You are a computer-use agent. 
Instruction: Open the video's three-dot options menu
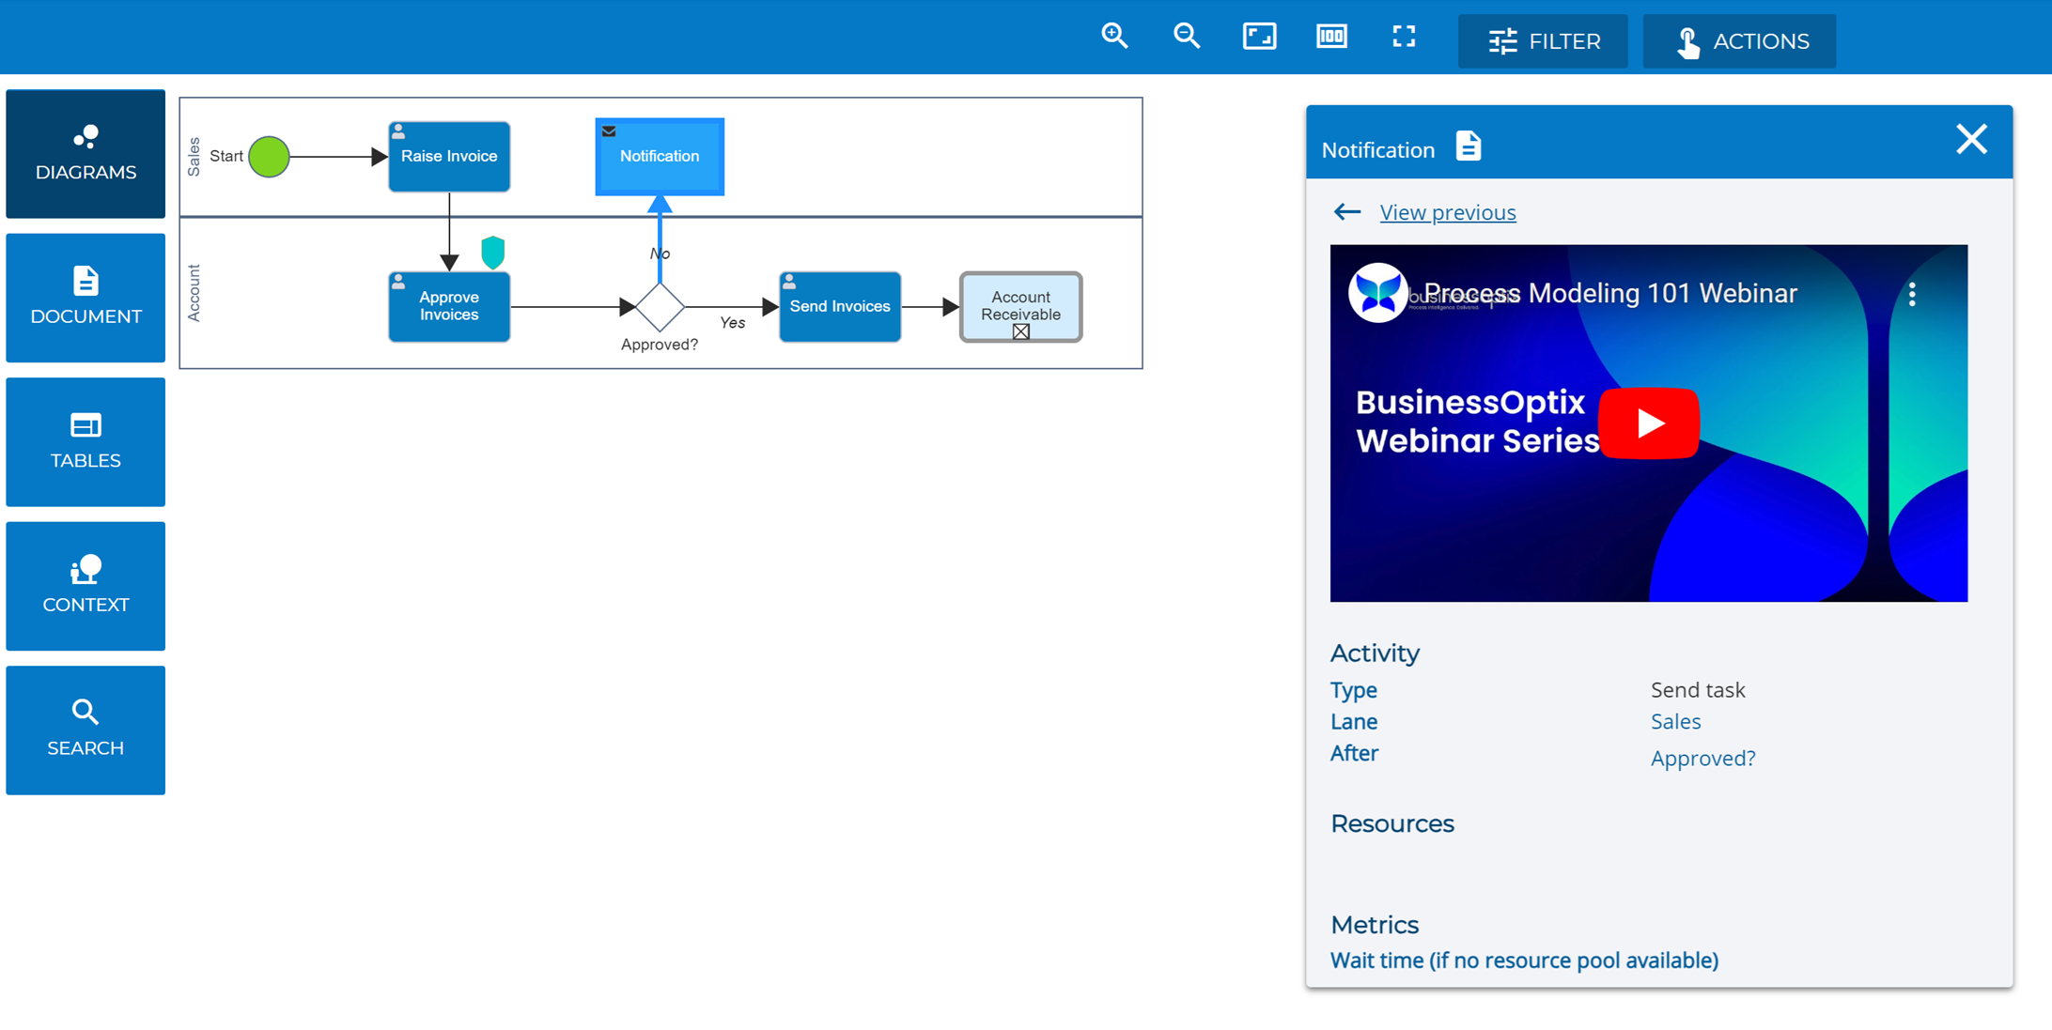click(1914, 294)
